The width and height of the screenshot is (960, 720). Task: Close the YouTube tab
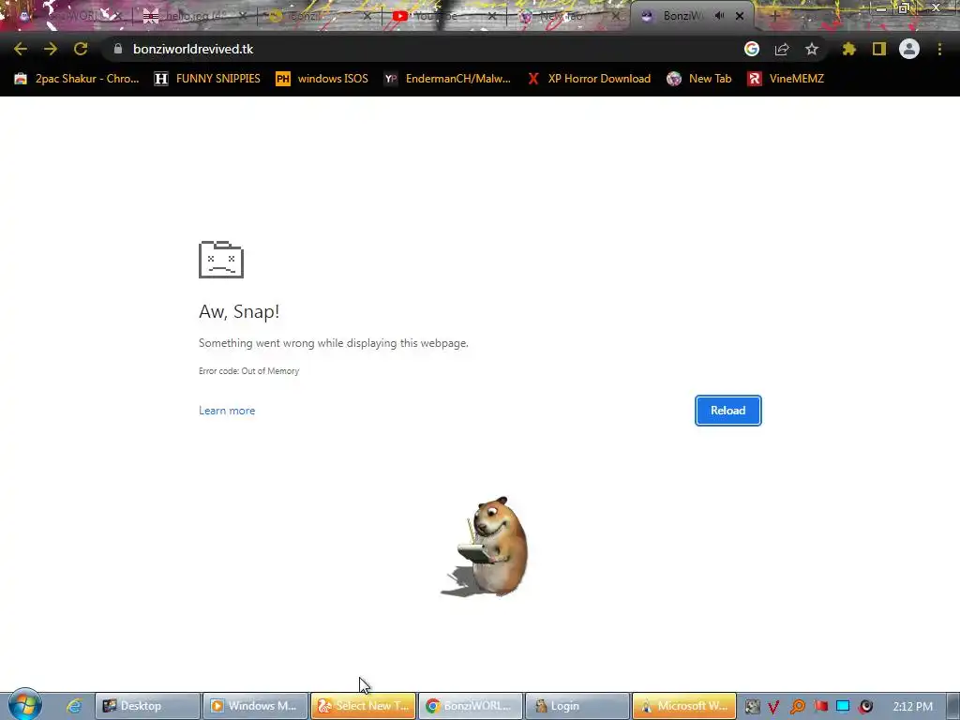[491, 16]
